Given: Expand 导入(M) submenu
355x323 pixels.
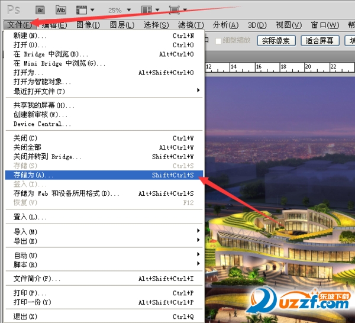Looking at the screenshot, I should click(x=104, y=231).
